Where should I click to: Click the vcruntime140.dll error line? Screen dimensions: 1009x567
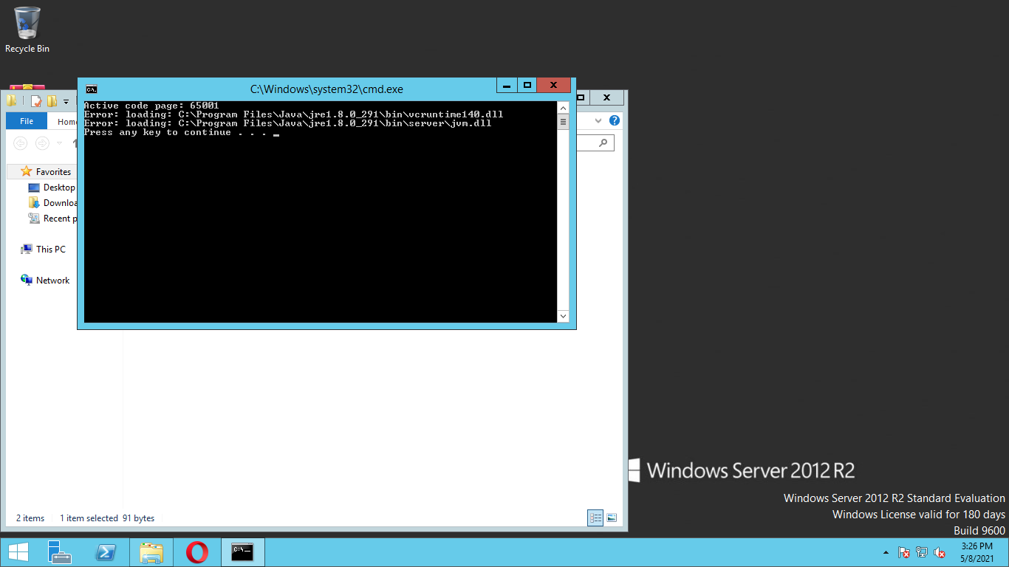294,114
